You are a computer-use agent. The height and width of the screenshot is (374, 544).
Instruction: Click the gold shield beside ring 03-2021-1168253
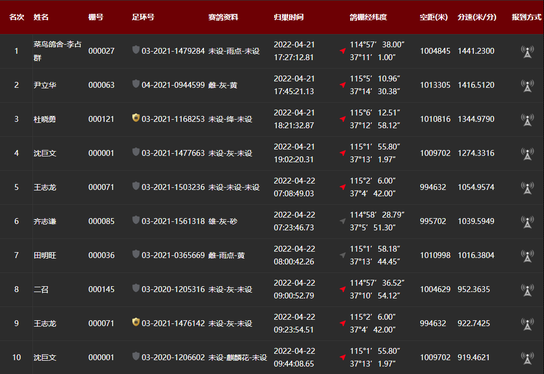135,118
